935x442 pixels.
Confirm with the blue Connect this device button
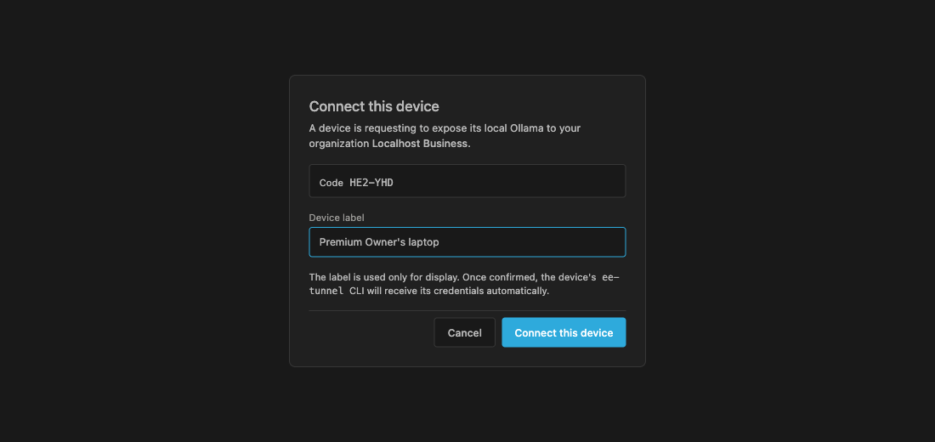564,333
